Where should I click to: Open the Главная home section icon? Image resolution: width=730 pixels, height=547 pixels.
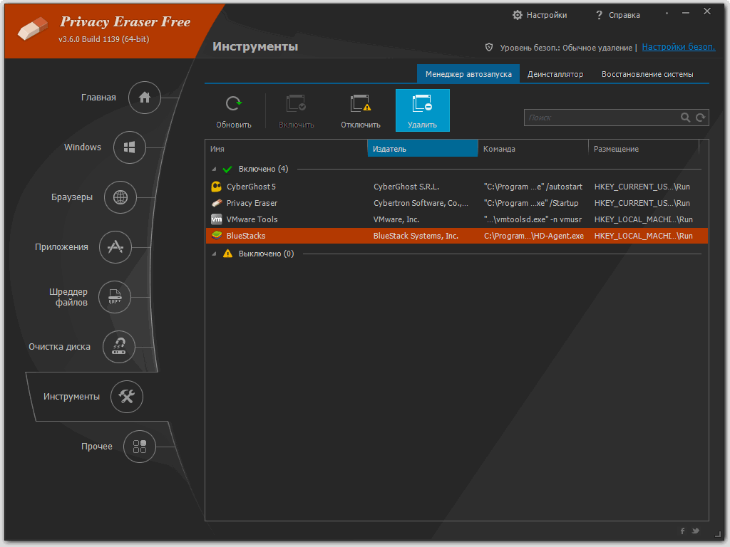pos(144,97)
